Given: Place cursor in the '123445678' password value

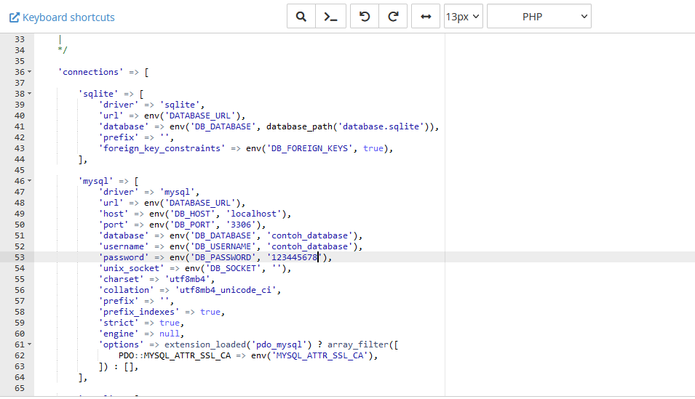Looking at the screenshot, I should point(293,257).
